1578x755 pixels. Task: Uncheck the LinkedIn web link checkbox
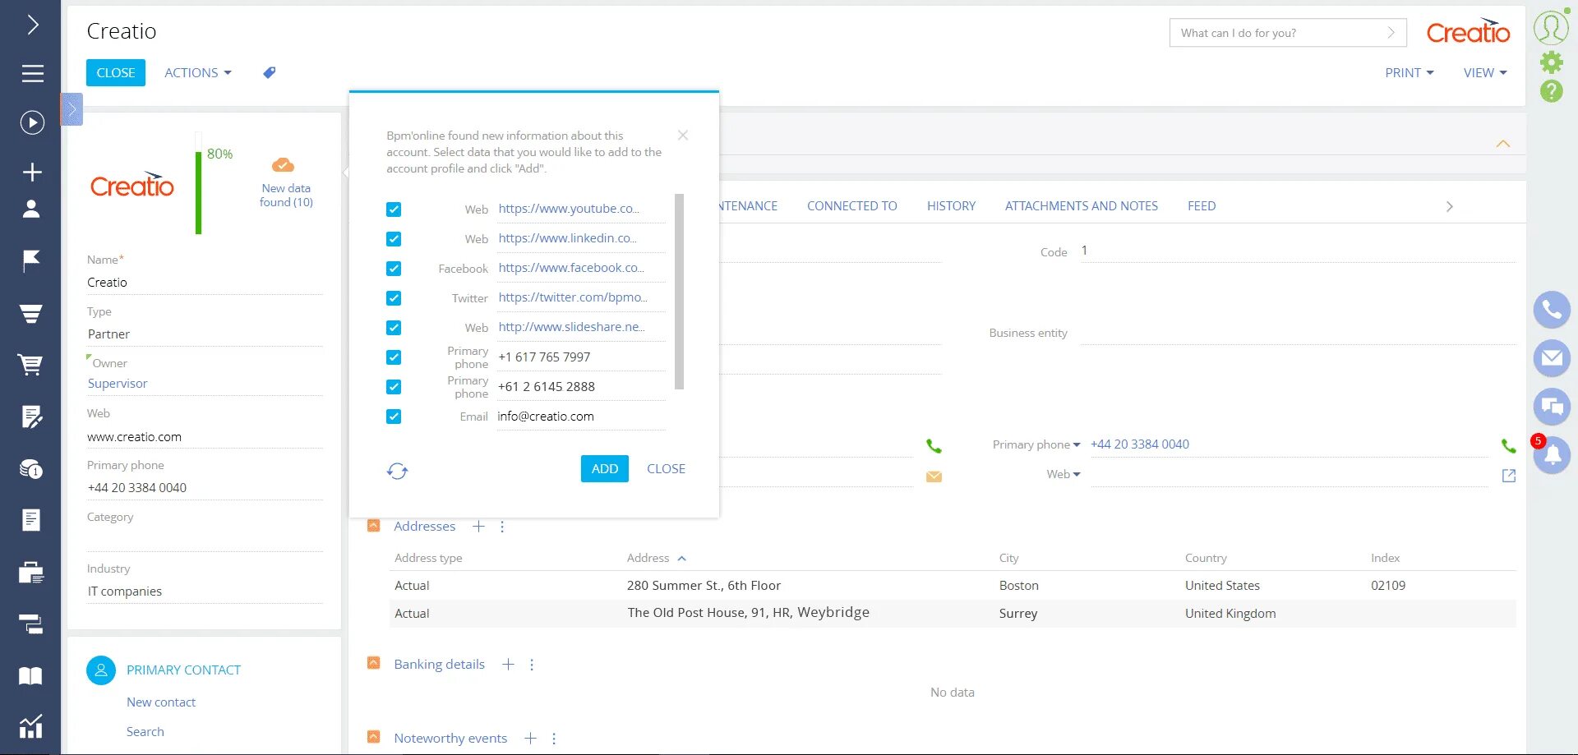point(394,239)
